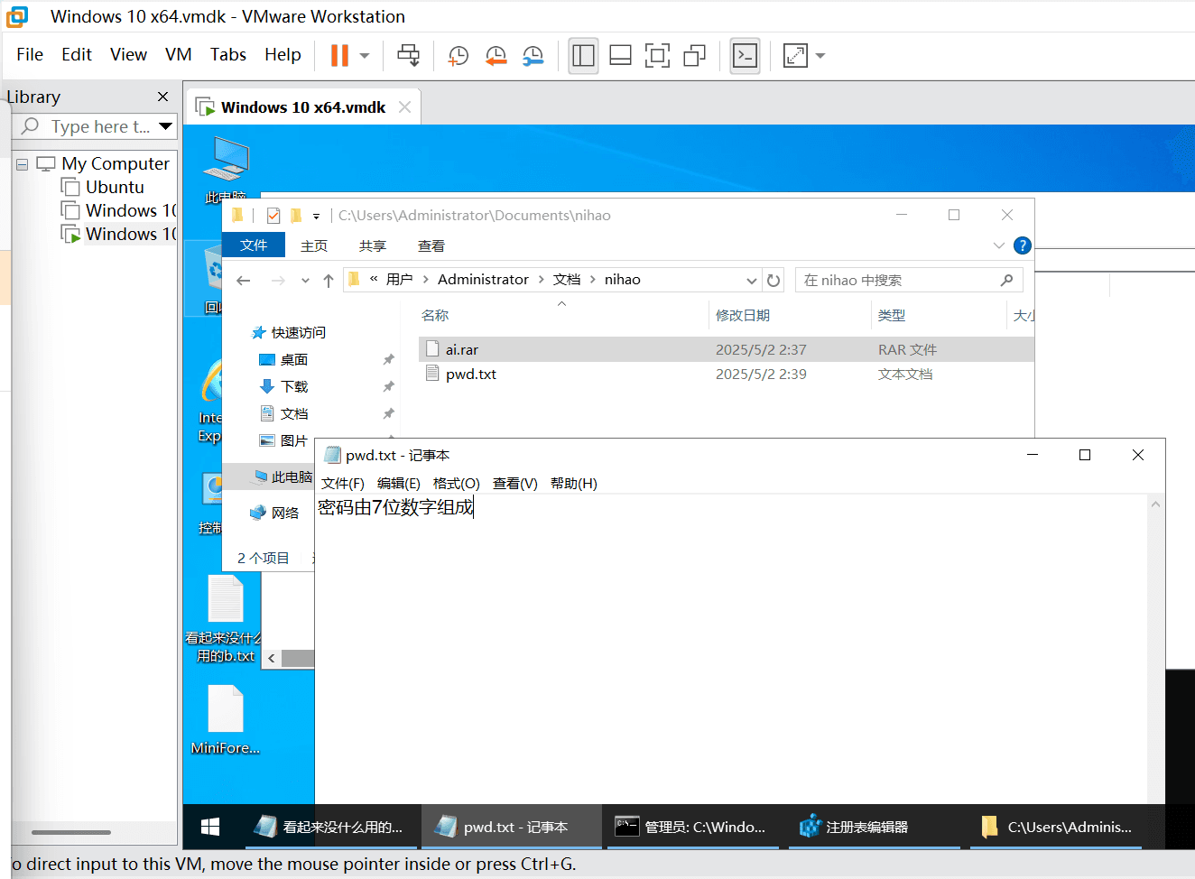Screen dimensions: 1195x879
Task: Toggle the console view icon
Action: tap(745, 56)
